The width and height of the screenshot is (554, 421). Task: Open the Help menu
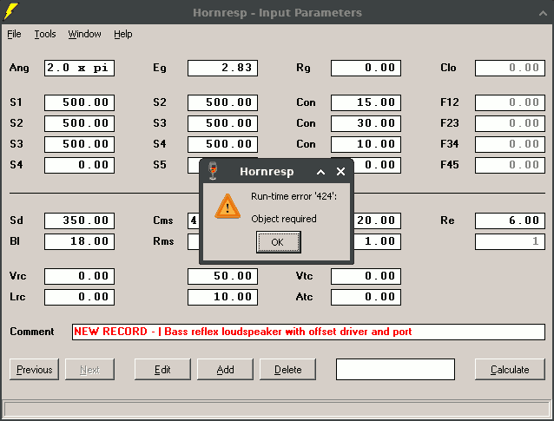click(123, 34)
